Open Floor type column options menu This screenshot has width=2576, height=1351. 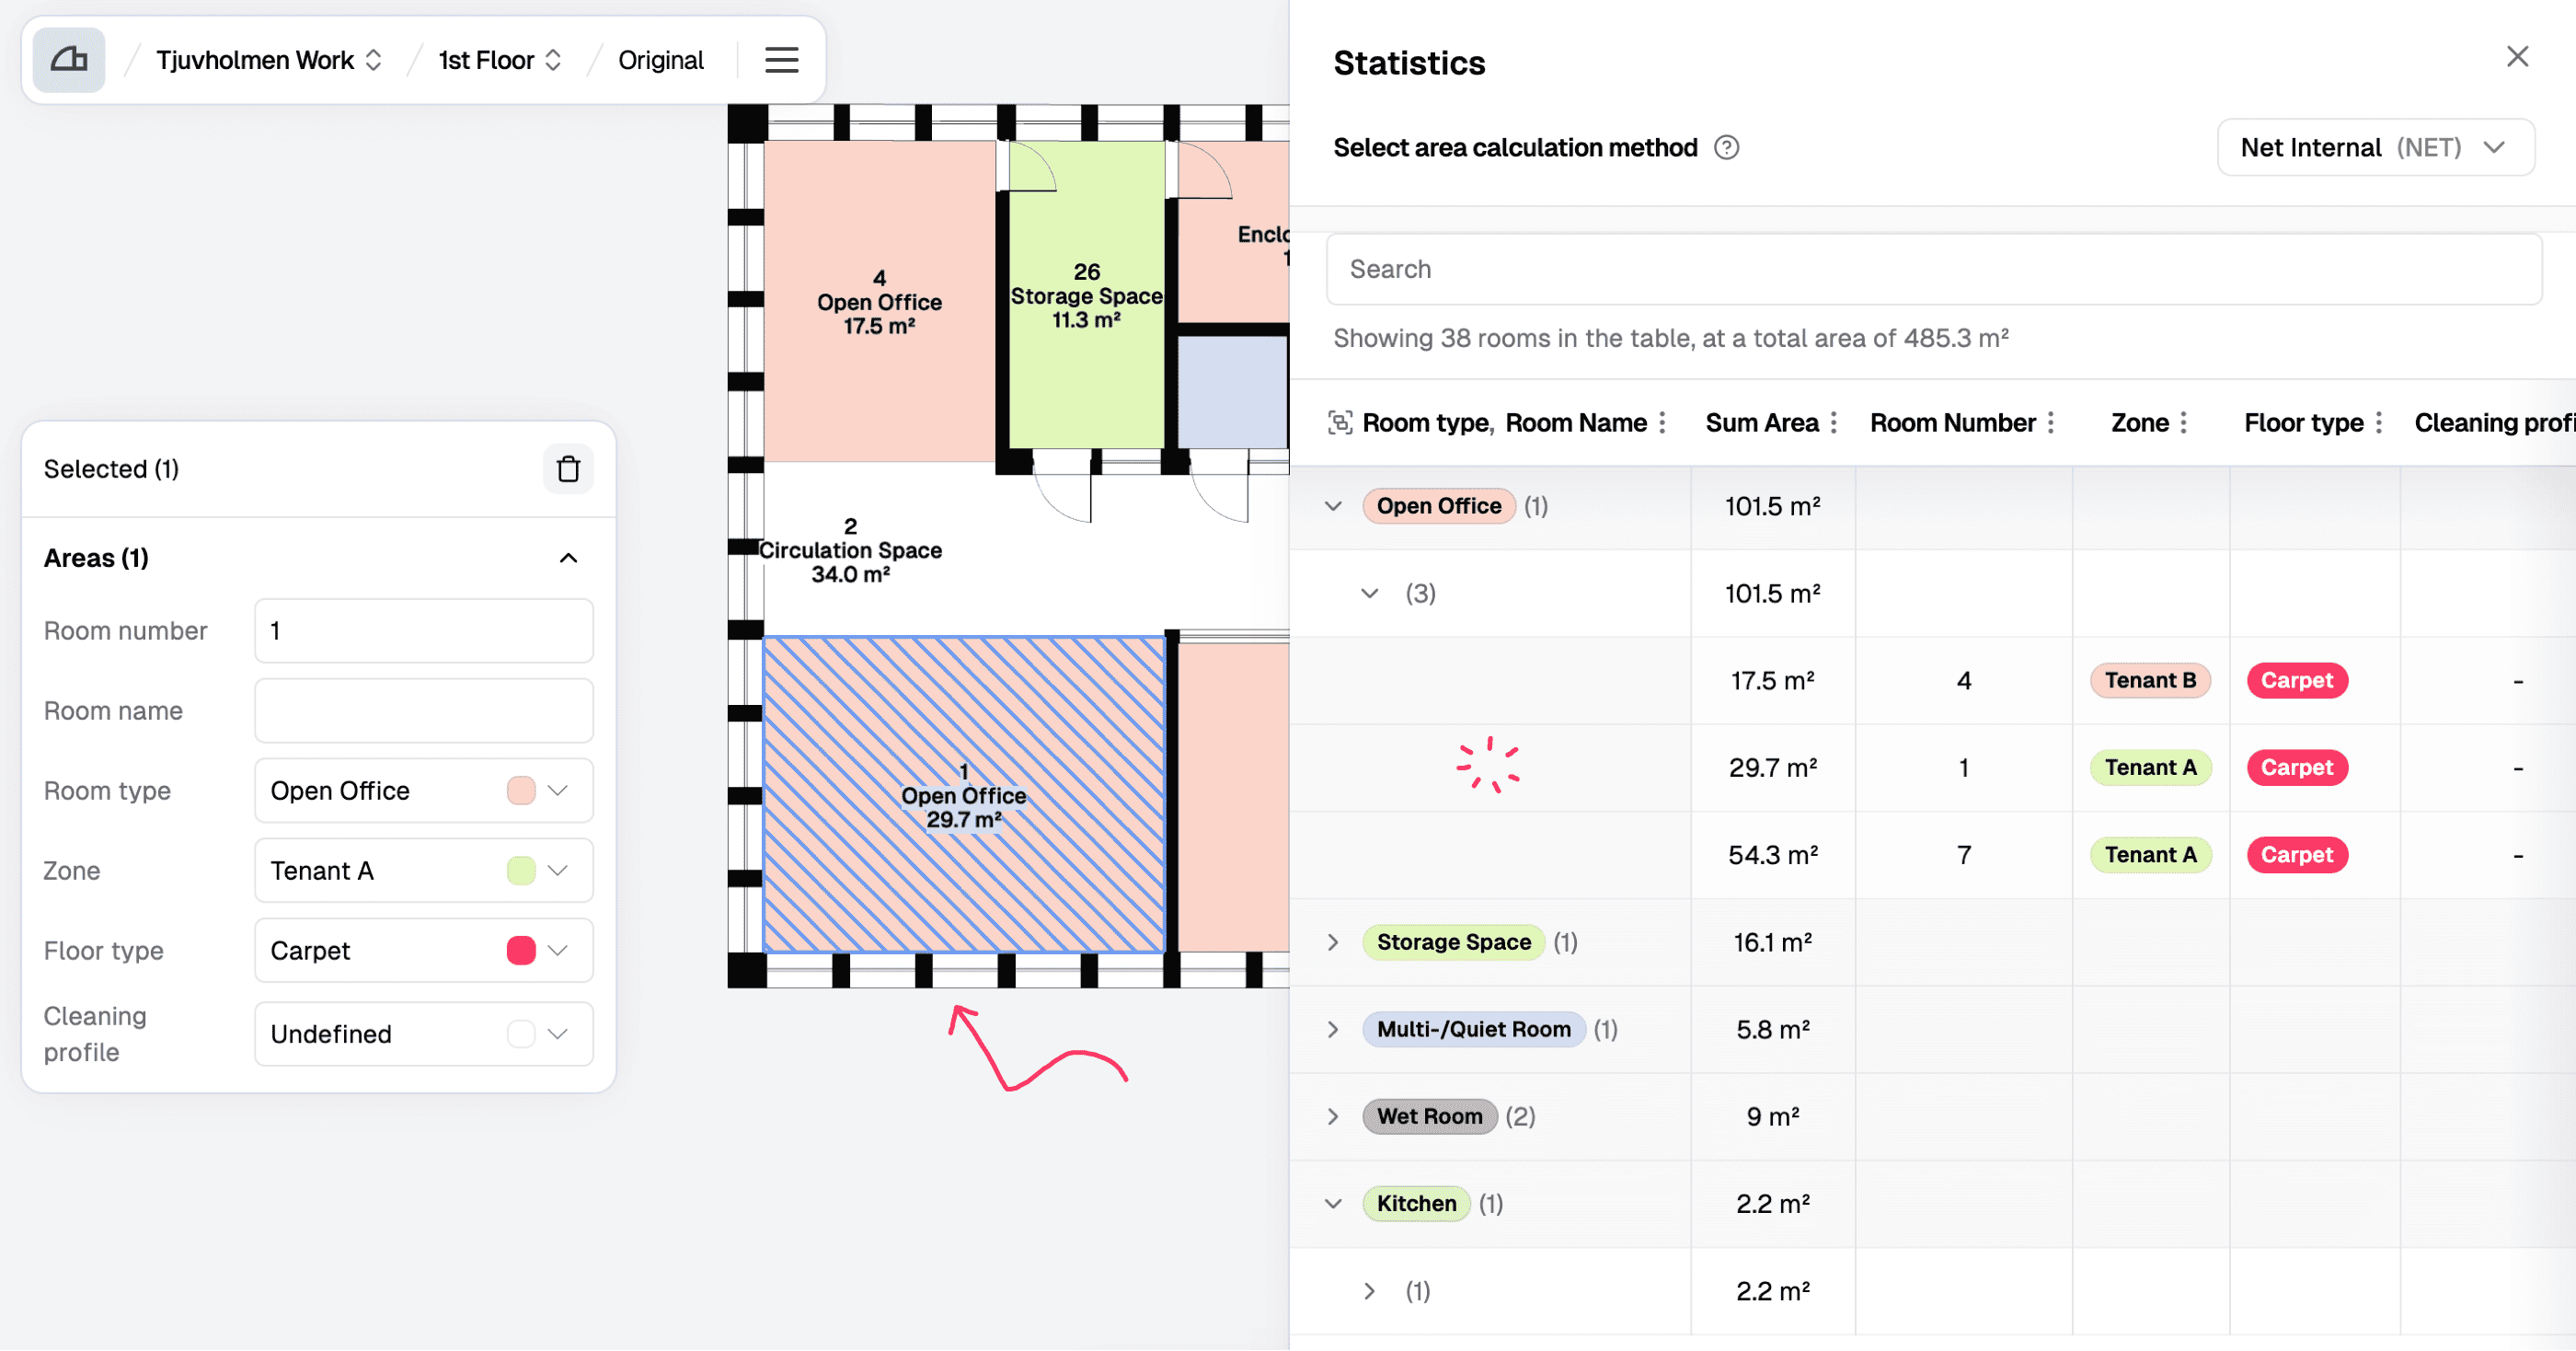pyautogui.click(x=2379, y=423)
